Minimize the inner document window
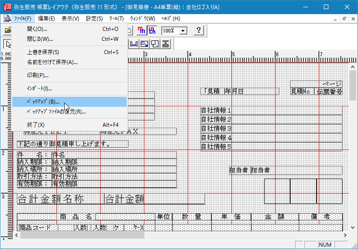 (x=335, y=19)
